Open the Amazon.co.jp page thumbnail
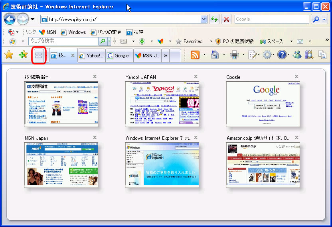This screenshot has height=227, width=332. [263, 165]
